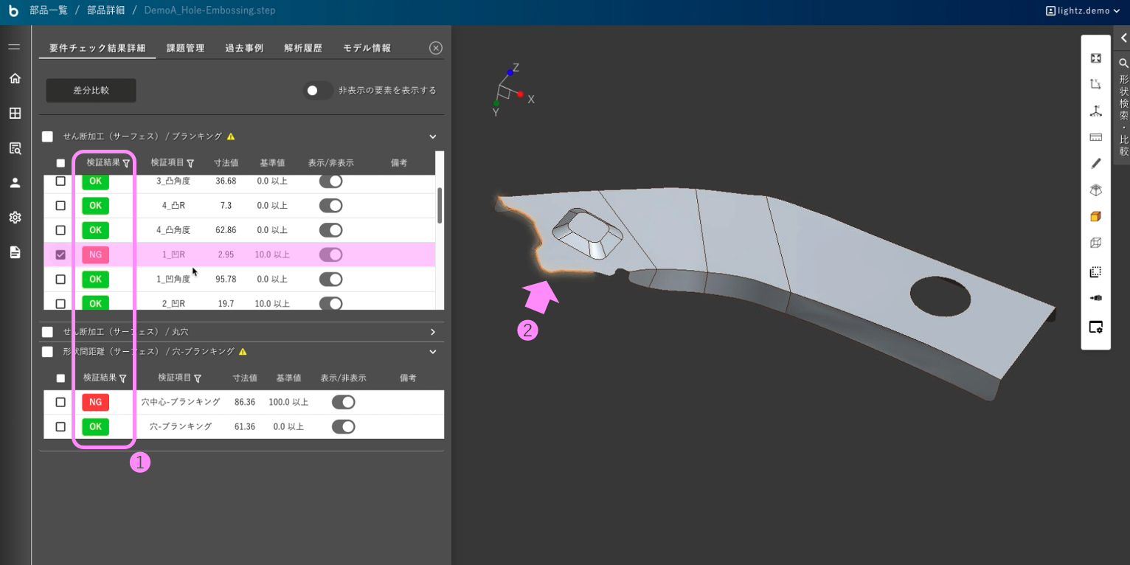Select the orange shaded cube display mode
The height and width of the screenshot is (565, 1130).
[1096, 217]
